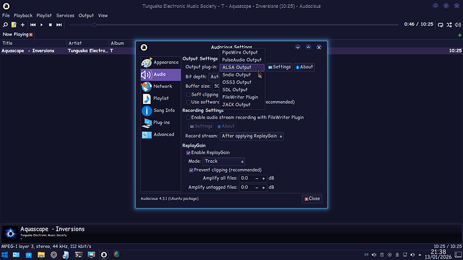
Task: Open the file manager in the taskbar
Action: (x=41, y=255)
